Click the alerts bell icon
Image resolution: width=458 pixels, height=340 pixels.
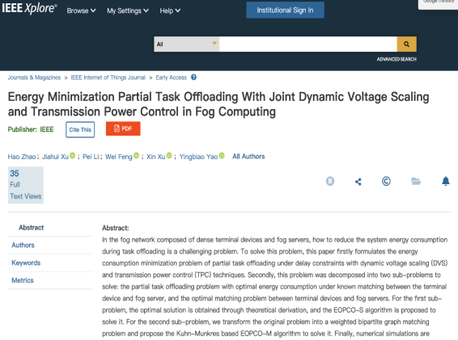point(445,181)
